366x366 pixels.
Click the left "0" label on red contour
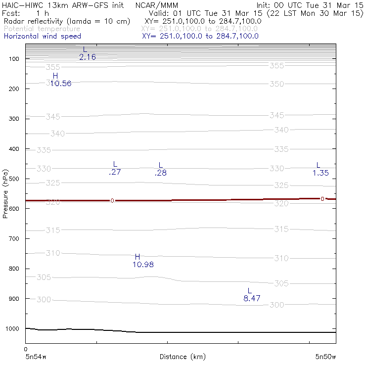click(112, 201)
